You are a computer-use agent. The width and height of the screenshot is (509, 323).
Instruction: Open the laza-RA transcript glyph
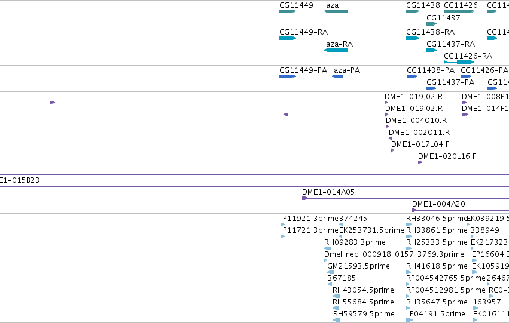coord(336,50)
